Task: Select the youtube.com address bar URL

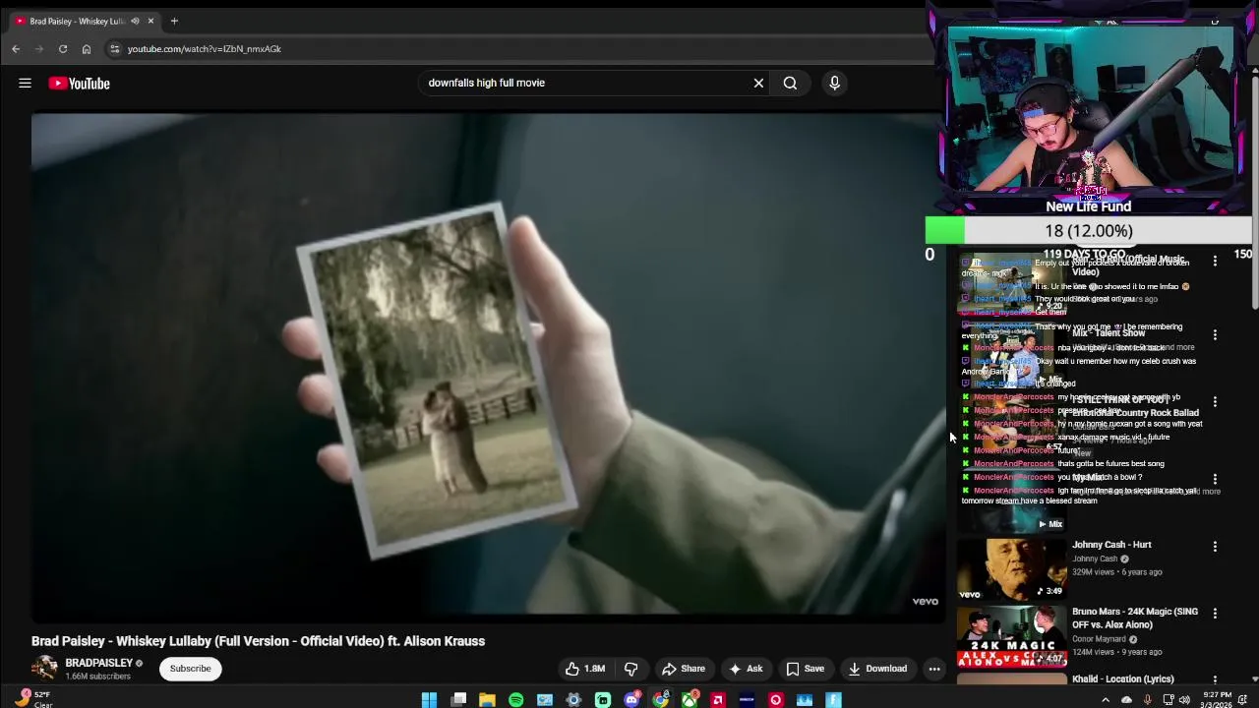Action: click(204, 49)
